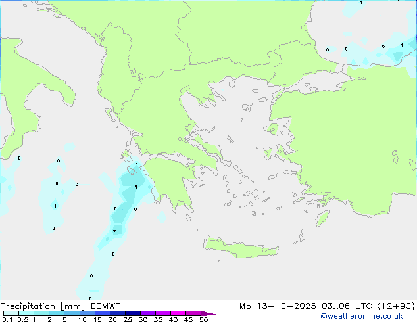Screen dimensions: 417x322
Task: Select the ECMWF model label
Action: [106, 306]
